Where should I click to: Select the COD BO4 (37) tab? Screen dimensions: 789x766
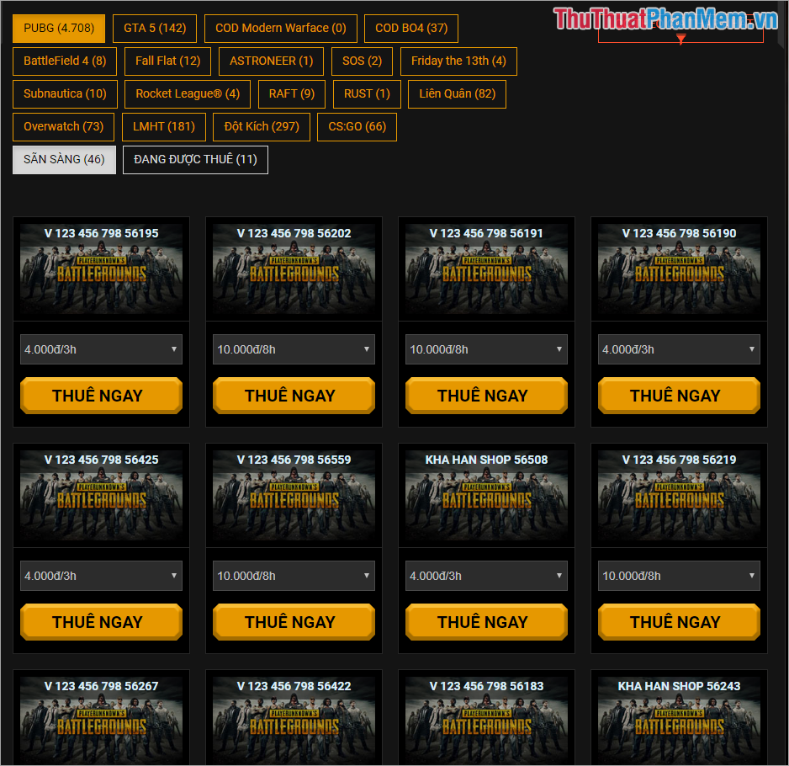(x=410, y=28)
